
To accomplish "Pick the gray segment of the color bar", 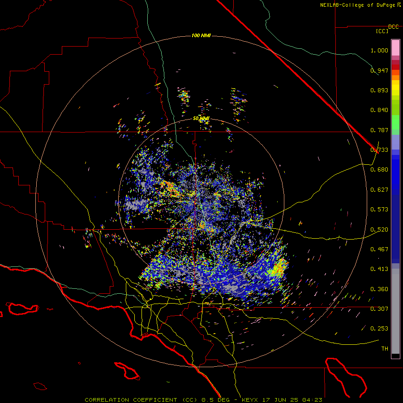I will coord(395,311).
